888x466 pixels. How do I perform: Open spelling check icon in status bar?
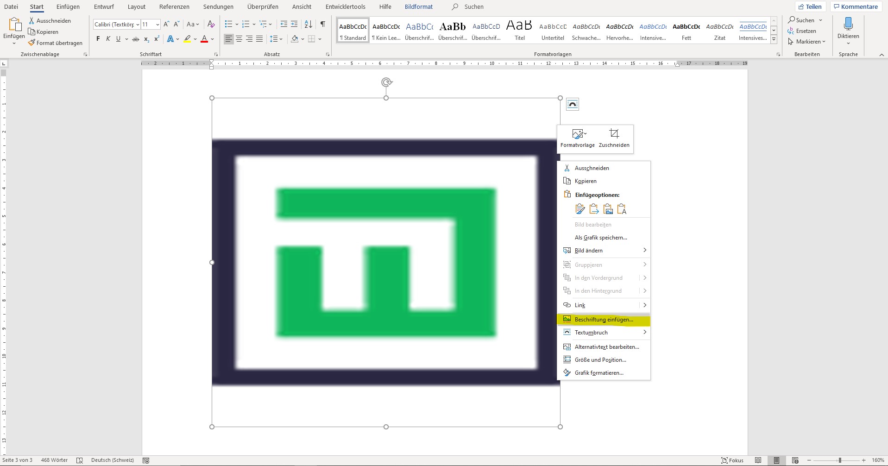click(x=80, y=460)
